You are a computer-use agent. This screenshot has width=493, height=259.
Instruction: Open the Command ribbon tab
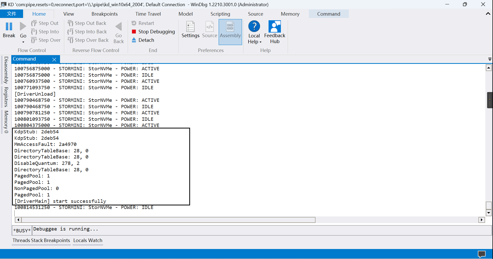coord(329,14)
